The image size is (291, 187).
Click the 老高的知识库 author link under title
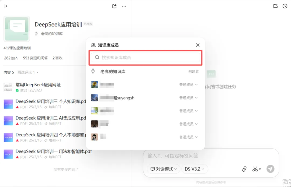click(51, 34)
